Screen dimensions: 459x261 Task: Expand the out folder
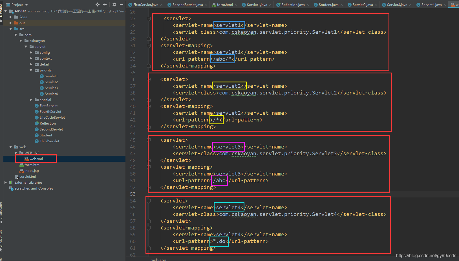[x=11, y=23]
